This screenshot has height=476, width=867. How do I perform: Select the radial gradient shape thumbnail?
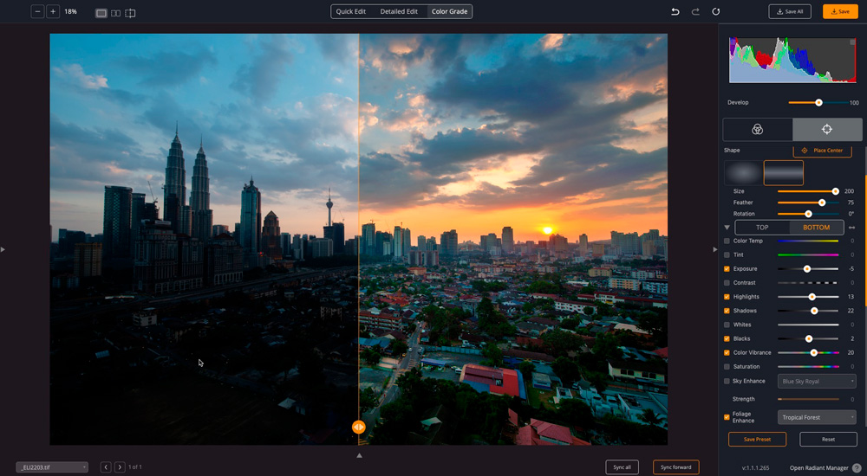tap(742, 173)
